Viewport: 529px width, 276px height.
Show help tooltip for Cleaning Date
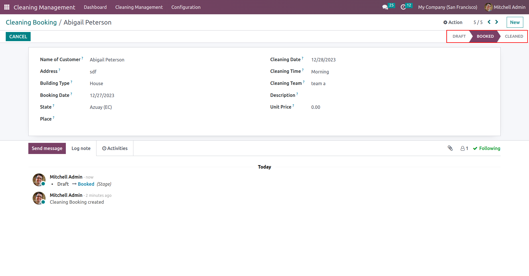(x=303, y=58)
